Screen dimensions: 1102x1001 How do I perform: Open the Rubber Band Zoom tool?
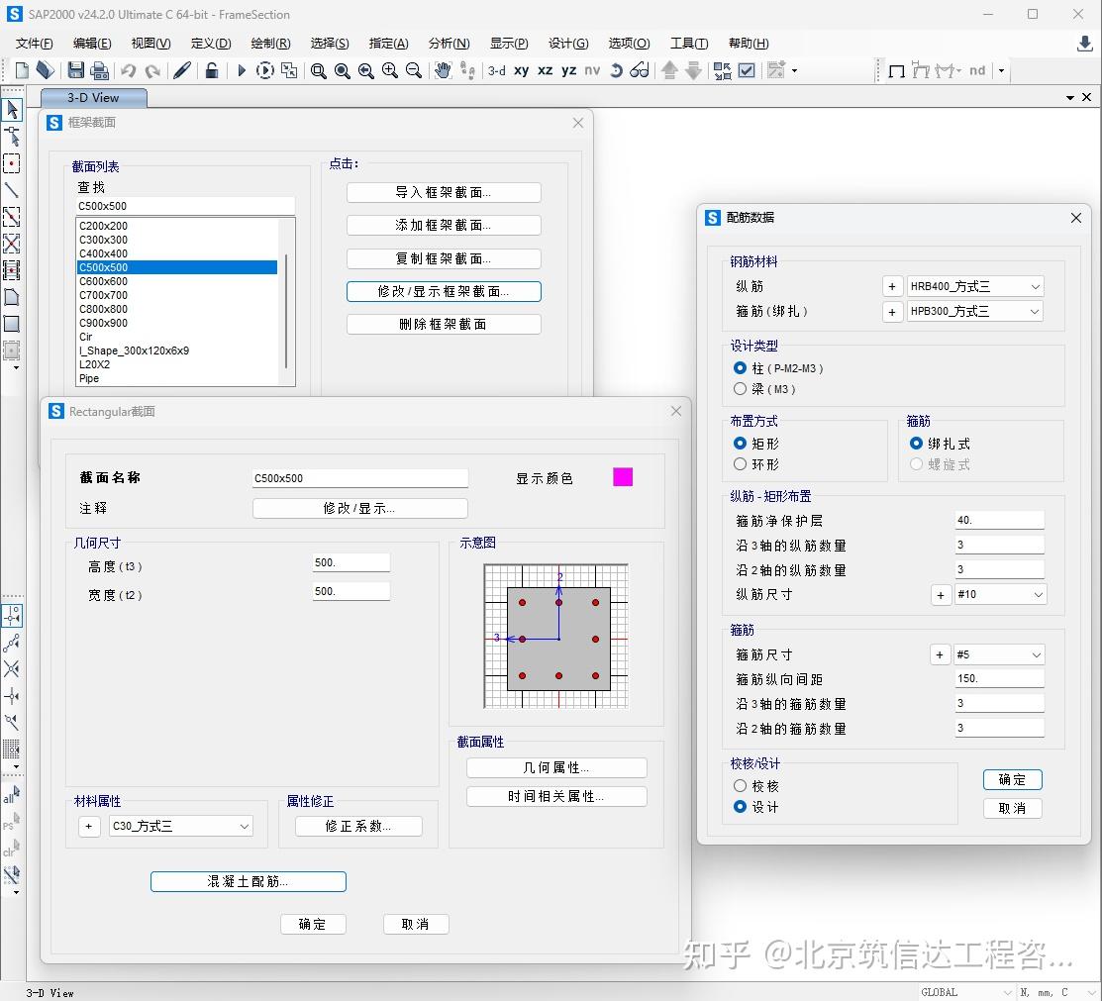point(318,69)
